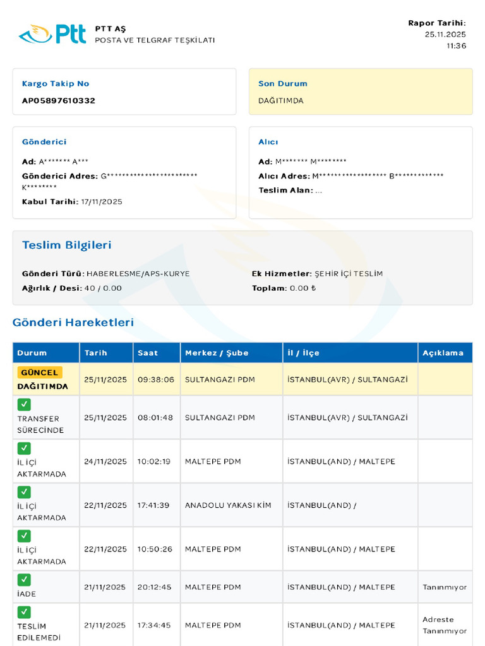Click the Adreste Tanınmıyor note
The image size is (485, 646).
[x=445, y=625]
